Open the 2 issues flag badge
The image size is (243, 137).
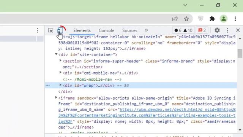pyautogui.click(x=202, y=30)
